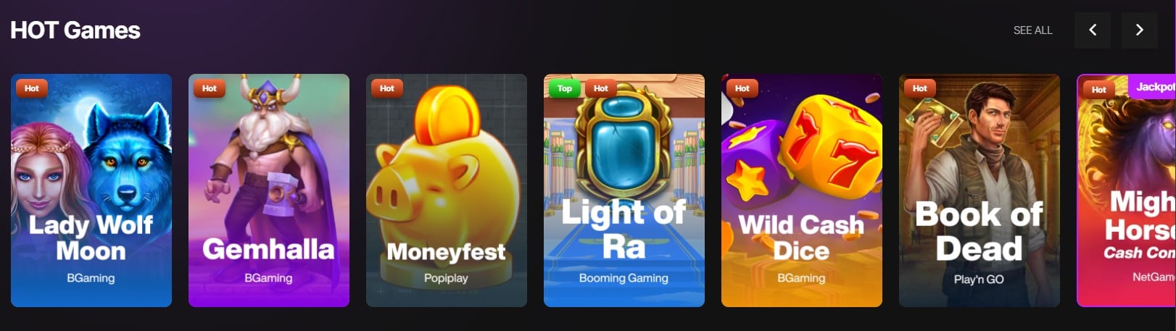Image resolution: width=1176 pixels, height=331 pixels.
Task: Click the green Top badge on Light of Ra
Action: (565, 88)
